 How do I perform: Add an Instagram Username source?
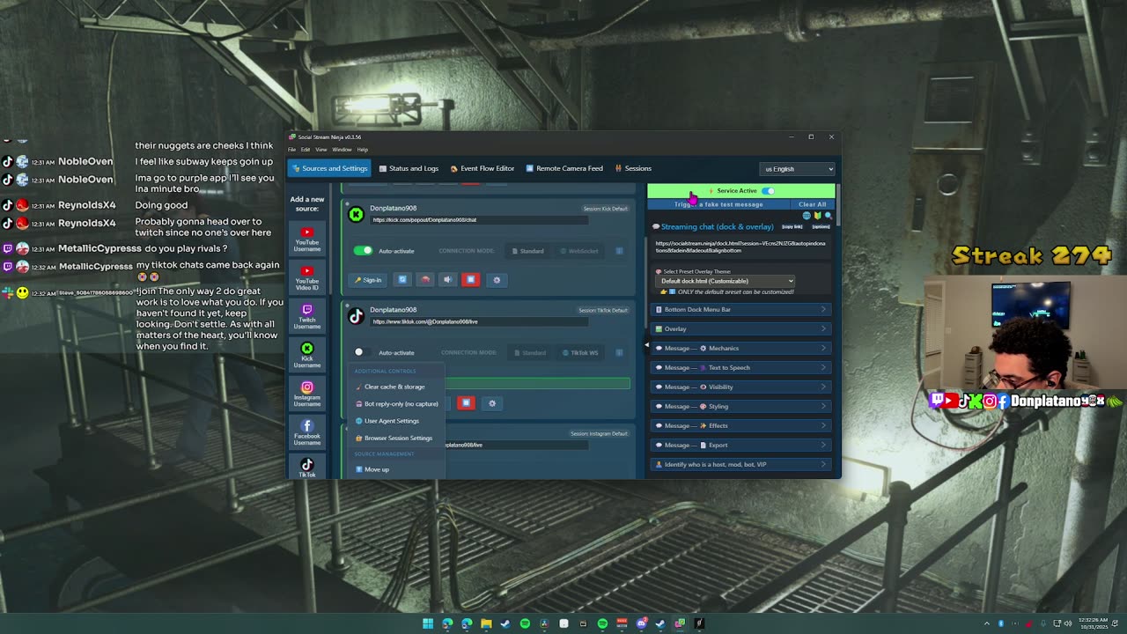click(x=306, y=394)
